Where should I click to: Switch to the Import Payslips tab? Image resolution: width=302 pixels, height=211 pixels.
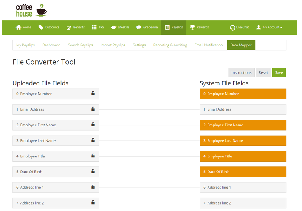coord(113,45)
